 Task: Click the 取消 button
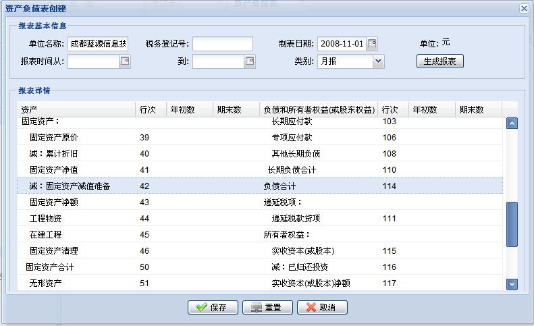point(322,307)
